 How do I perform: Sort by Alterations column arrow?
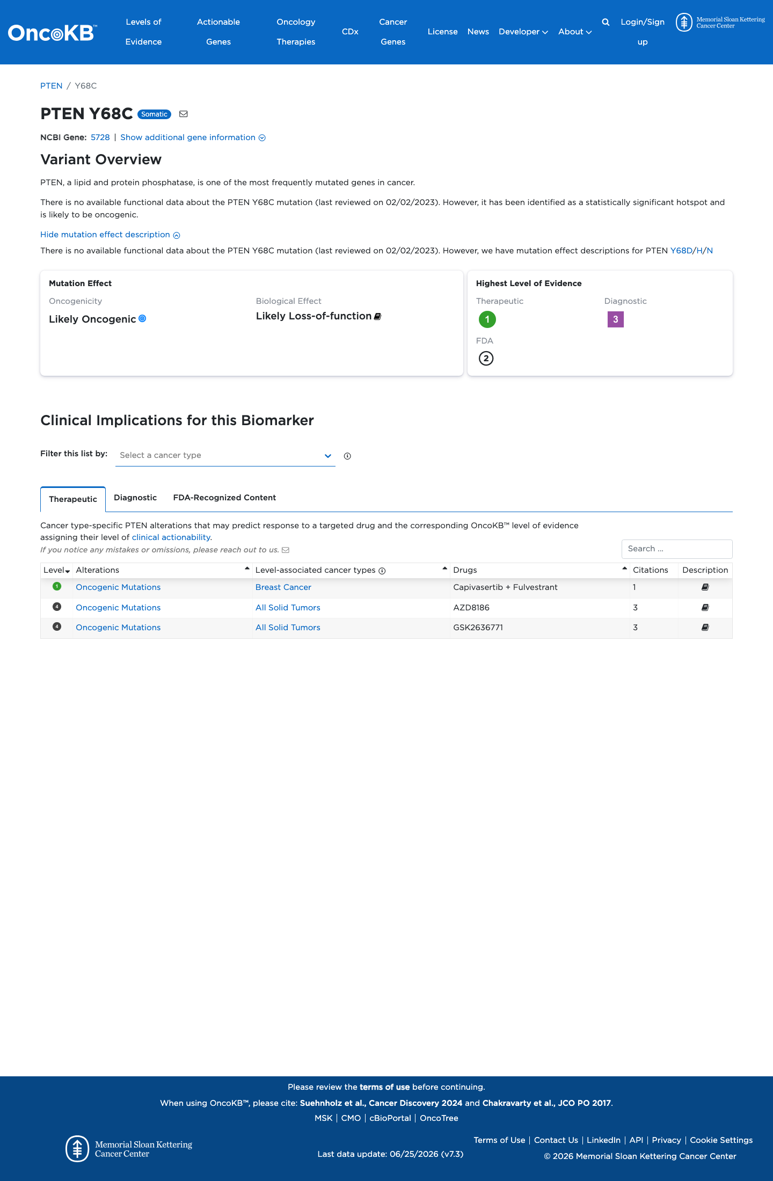pyautogui.click(x=247, y=568)
